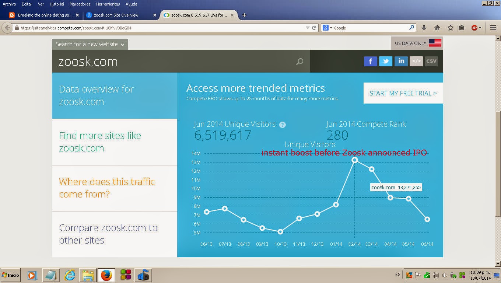
Task: Launch Internet Explorer from the taskbar
Action: click(70, 275)
